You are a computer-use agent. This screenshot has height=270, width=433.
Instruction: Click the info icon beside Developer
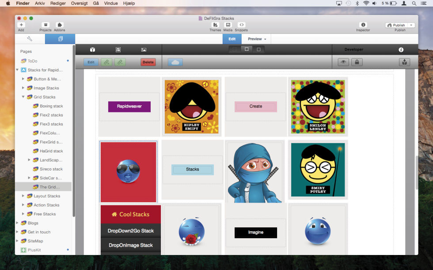click(401, 49)
